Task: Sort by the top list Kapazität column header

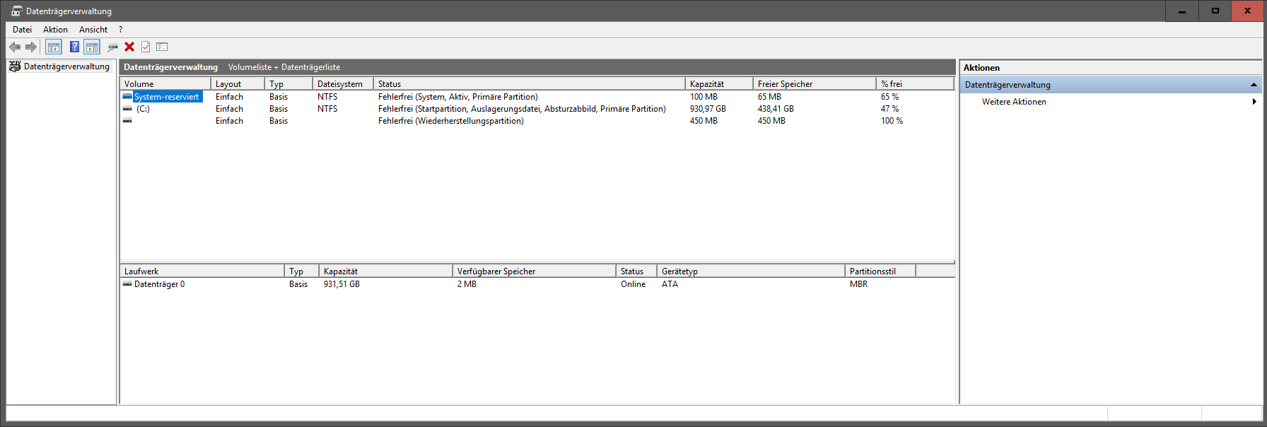Action: pos(719,83)
